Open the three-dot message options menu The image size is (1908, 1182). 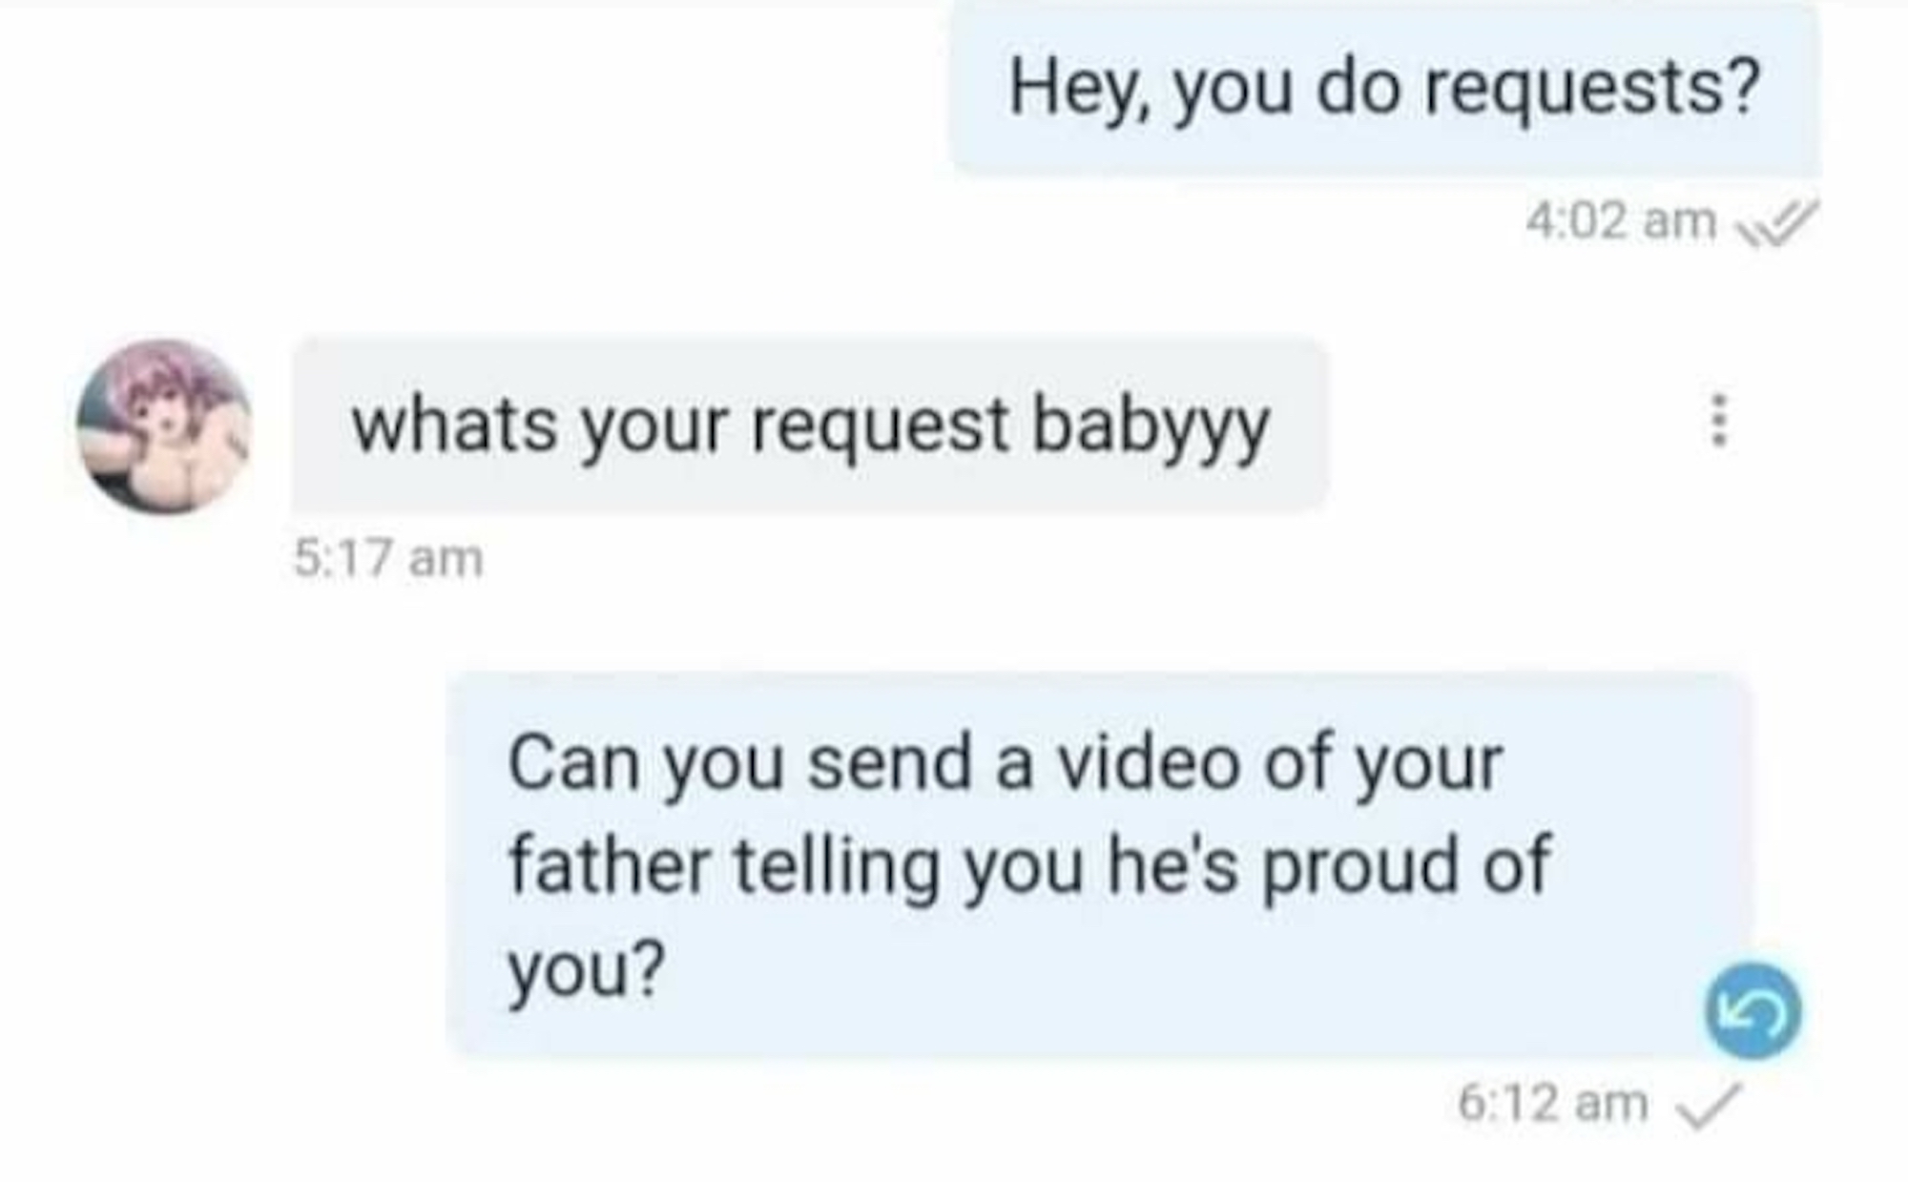1717,420
